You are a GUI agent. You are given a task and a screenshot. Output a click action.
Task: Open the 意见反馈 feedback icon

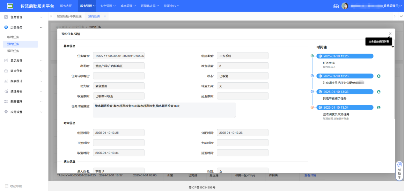pyautogui.click(x=6, y=60)
